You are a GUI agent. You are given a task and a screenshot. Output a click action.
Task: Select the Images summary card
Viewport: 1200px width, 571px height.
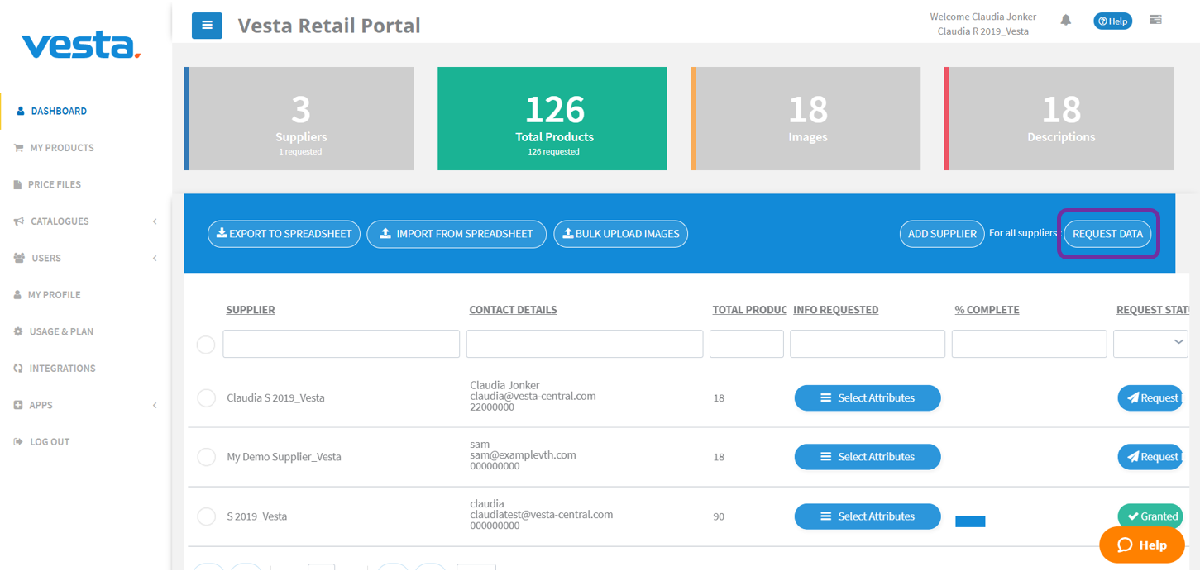[806, 119]
